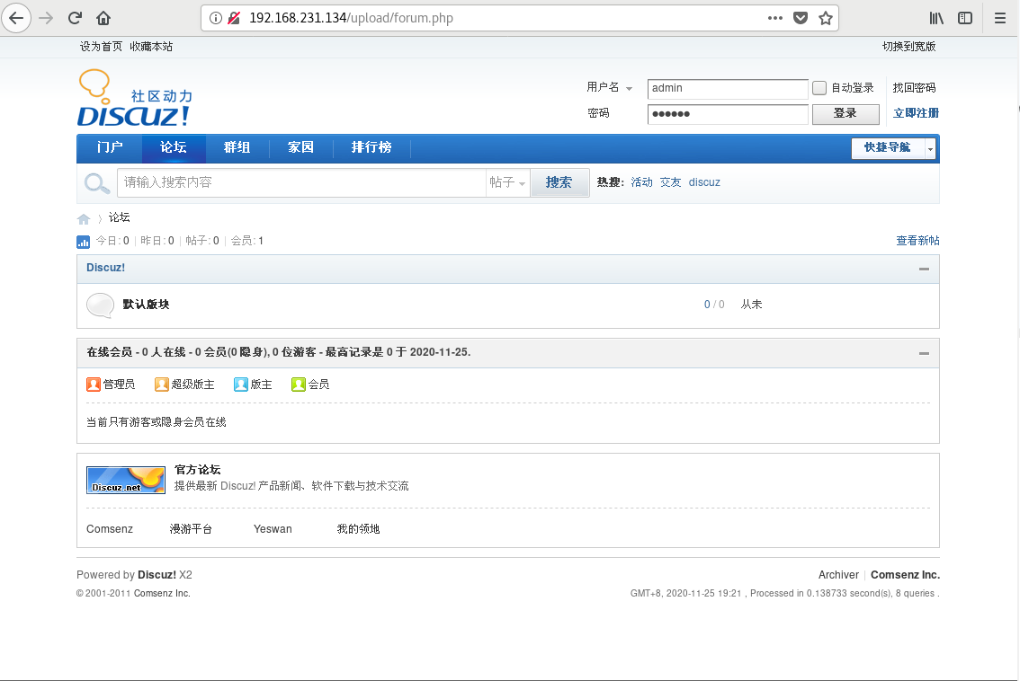Image resolution: width=1020 pixels, height=681 pixels.
Task: Enable 自动登录 automatic login
Action: (x=819, y=87)
